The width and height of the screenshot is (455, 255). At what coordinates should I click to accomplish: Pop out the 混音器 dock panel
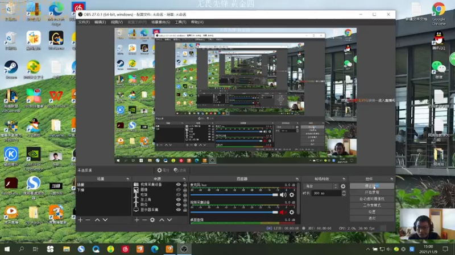click(x=297, y=179)
